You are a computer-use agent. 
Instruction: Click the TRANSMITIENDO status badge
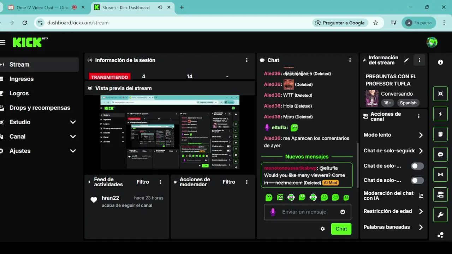[x=109, y=77]
